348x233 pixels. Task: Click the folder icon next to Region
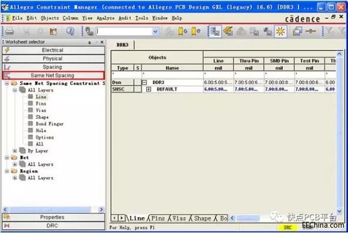14,171
